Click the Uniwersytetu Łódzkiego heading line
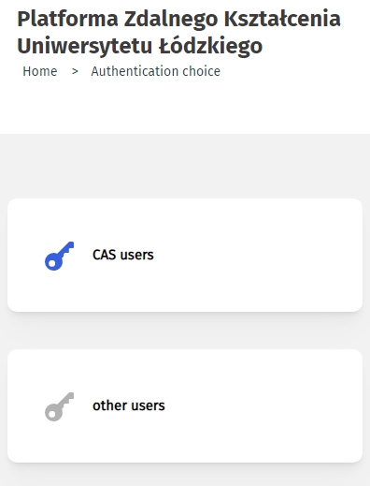The height and width of the screenshot is (486, 370). 140,46
